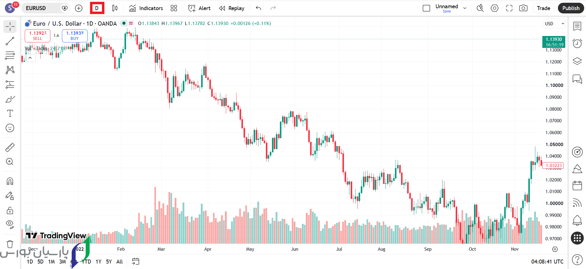
Task: Take a chart snapshot with camera icon
Action: click(x=523, y=8)
